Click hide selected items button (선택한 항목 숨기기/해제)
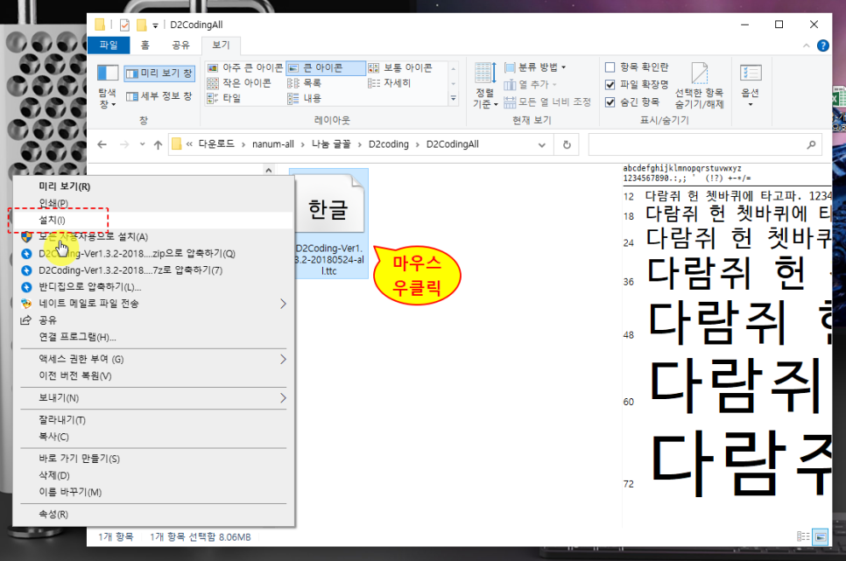 [699, 85]
